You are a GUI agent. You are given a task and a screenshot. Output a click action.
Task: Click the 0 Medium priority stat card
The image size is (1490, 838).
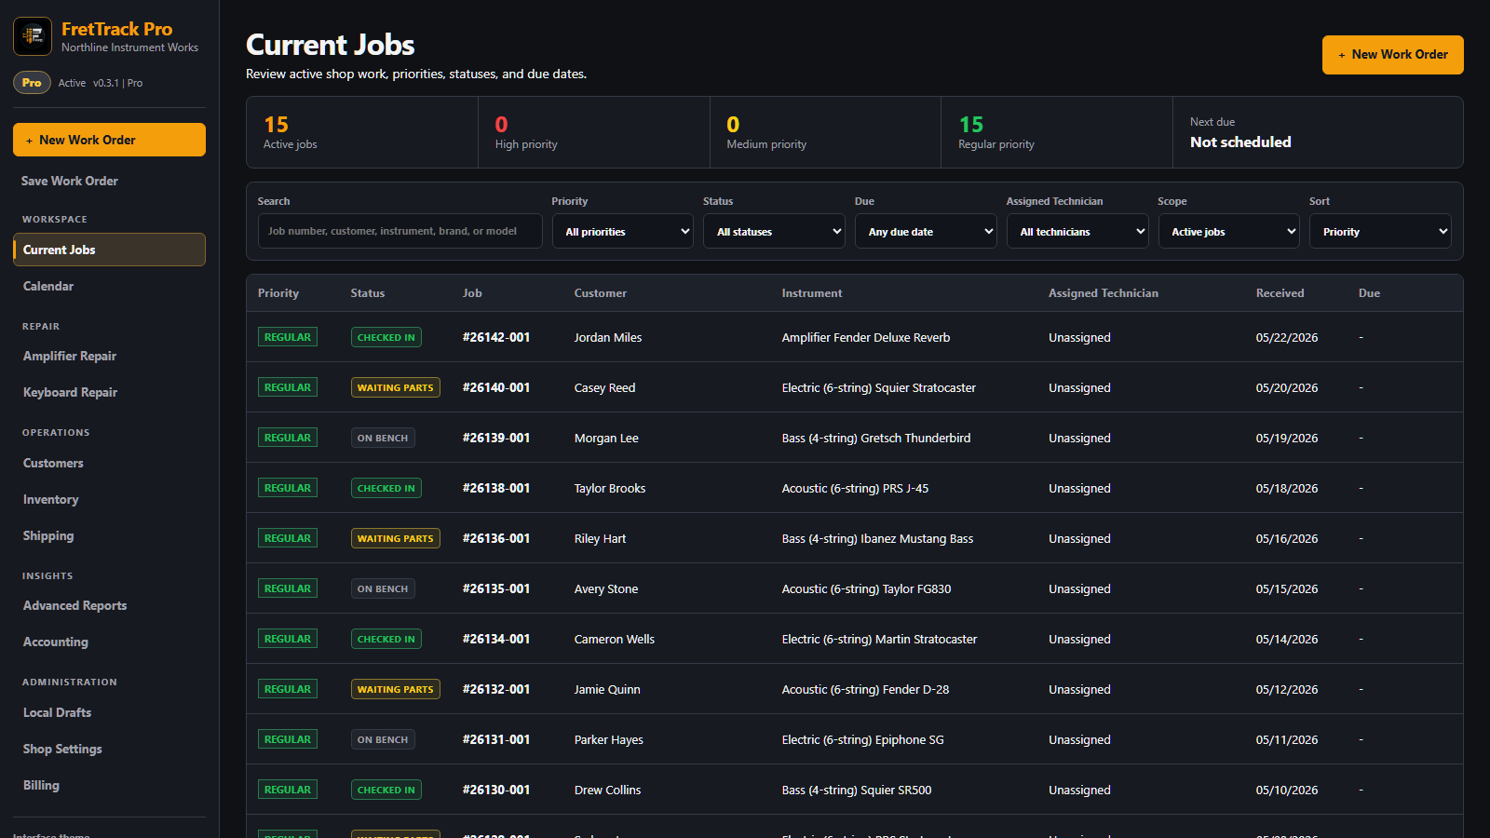(x=825, y=132)
